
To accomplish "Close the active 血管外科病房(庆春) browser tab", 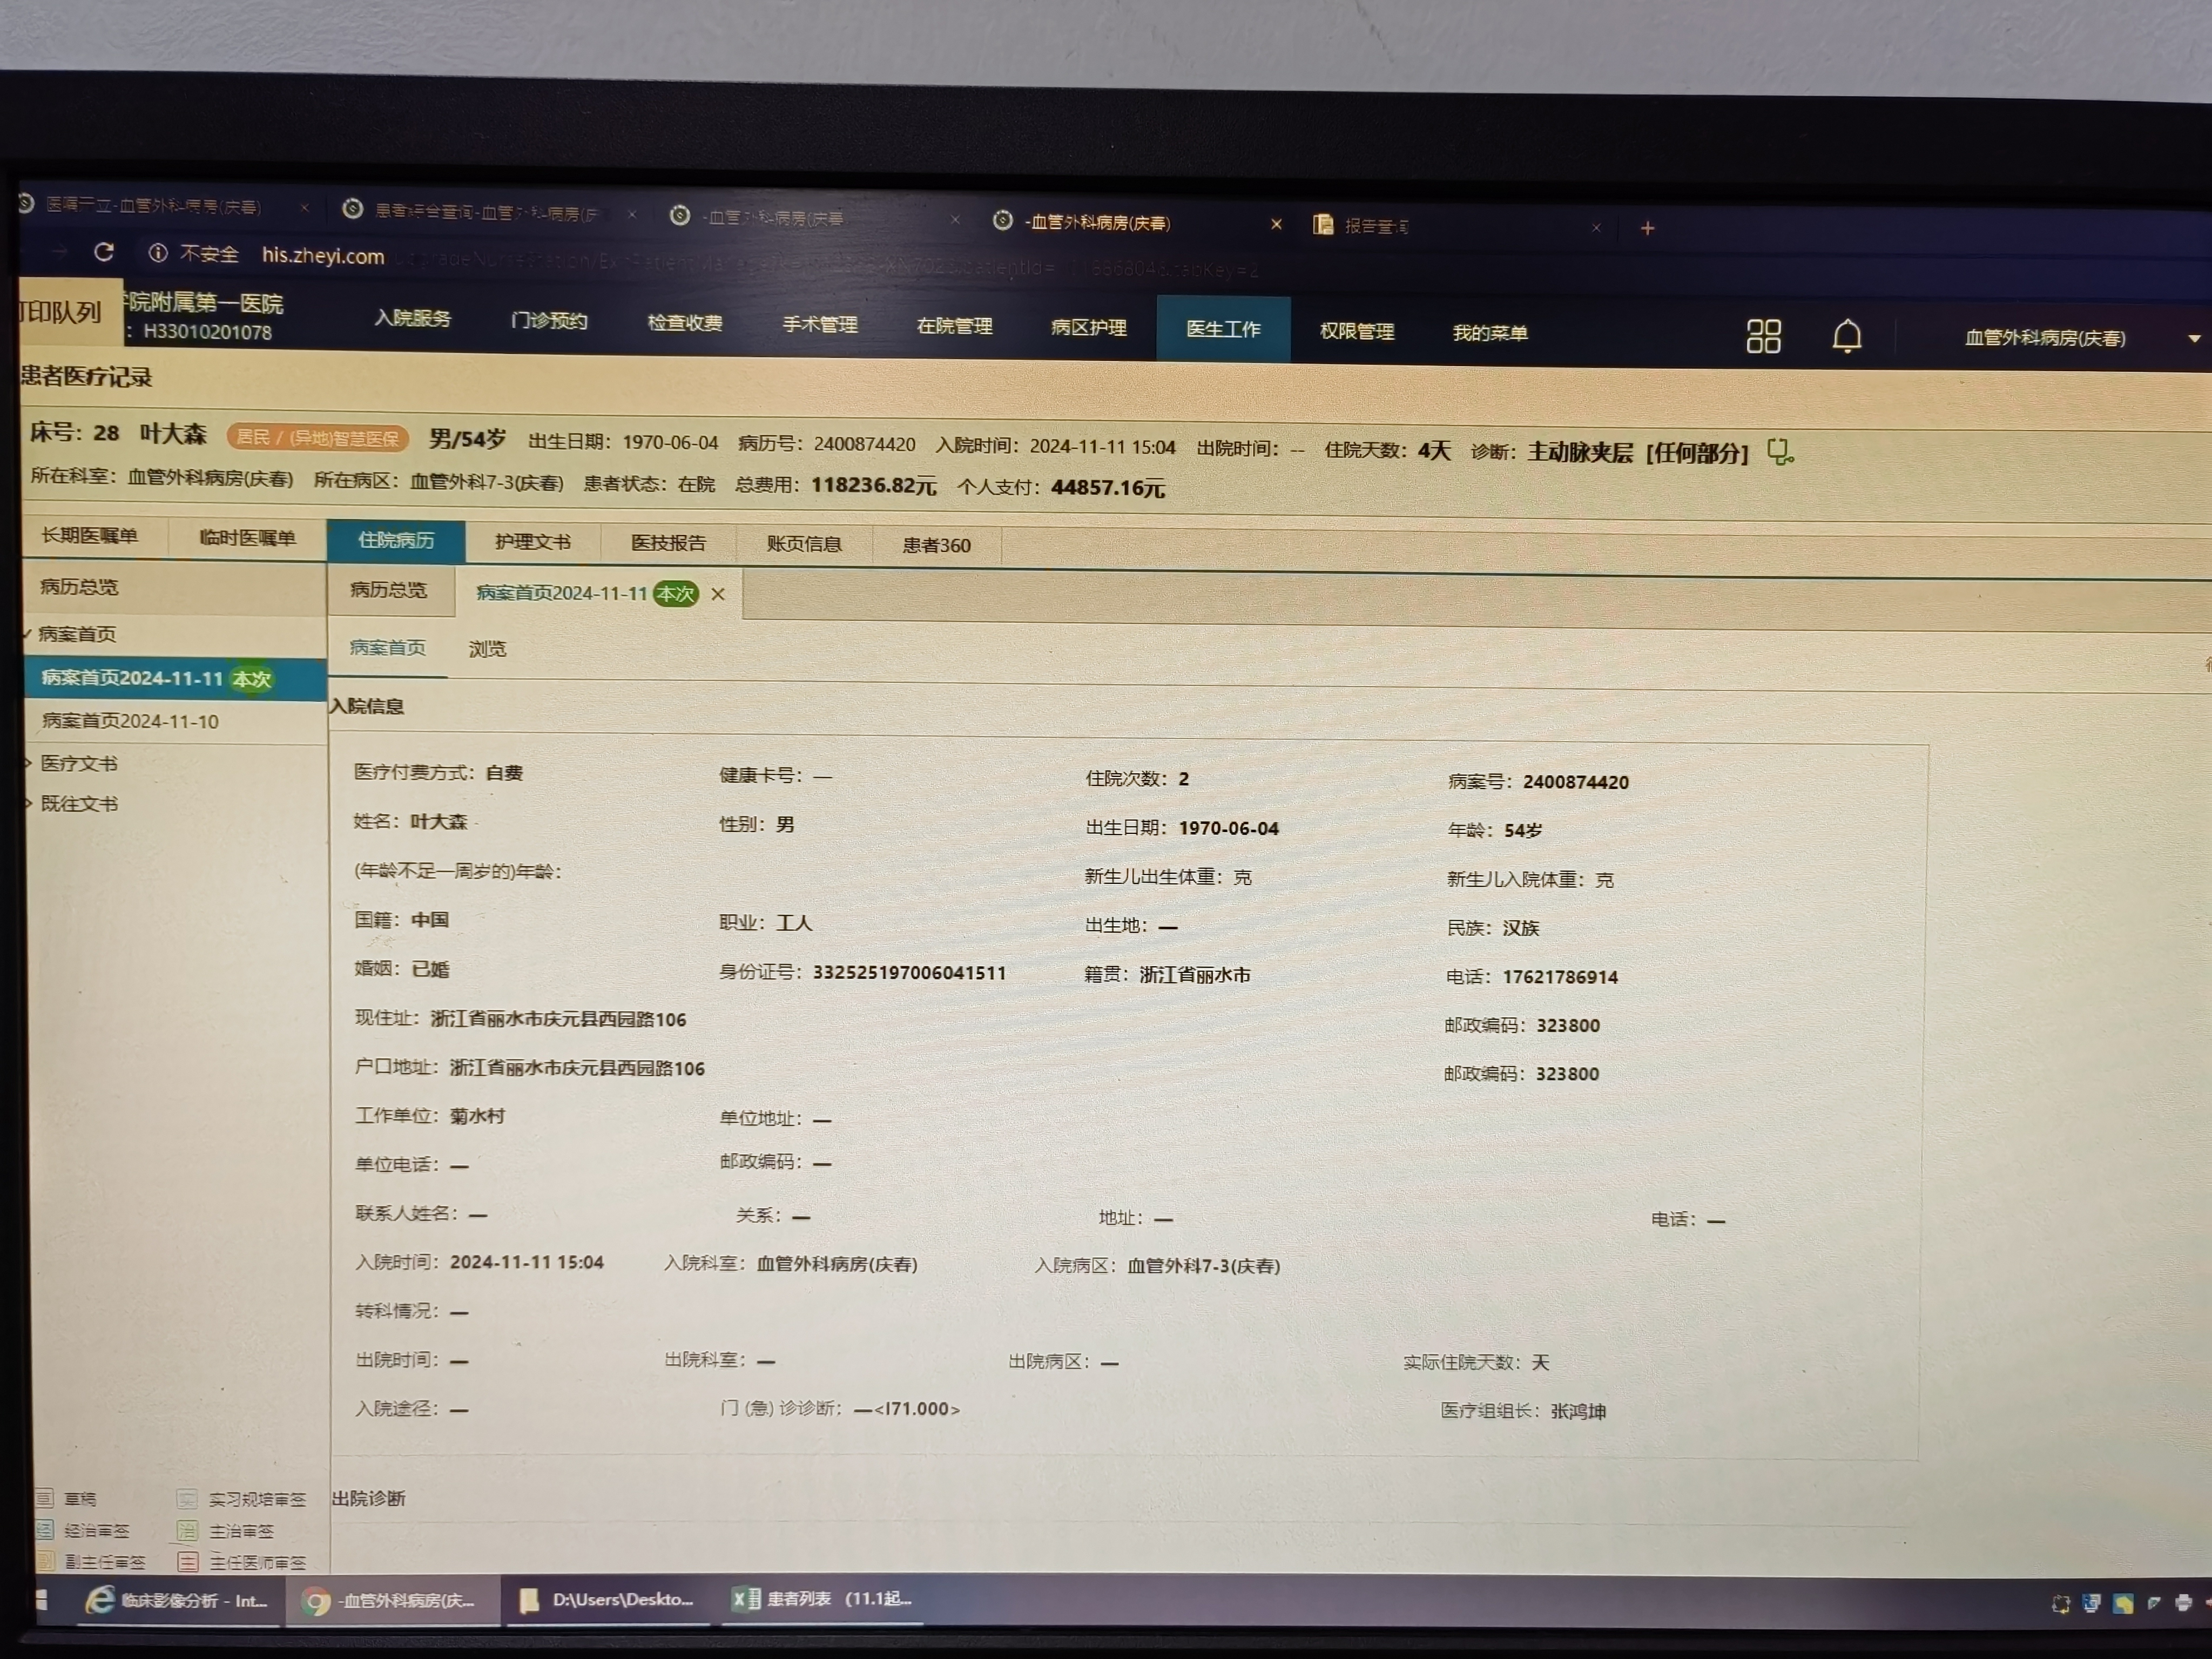I will coord(1276,224).
